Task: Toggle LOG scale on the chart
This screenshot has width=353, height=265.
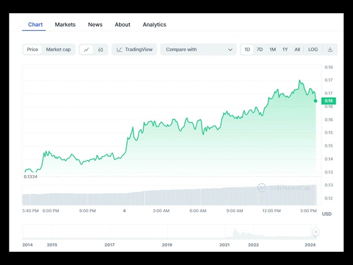Action: pos(313,50)
